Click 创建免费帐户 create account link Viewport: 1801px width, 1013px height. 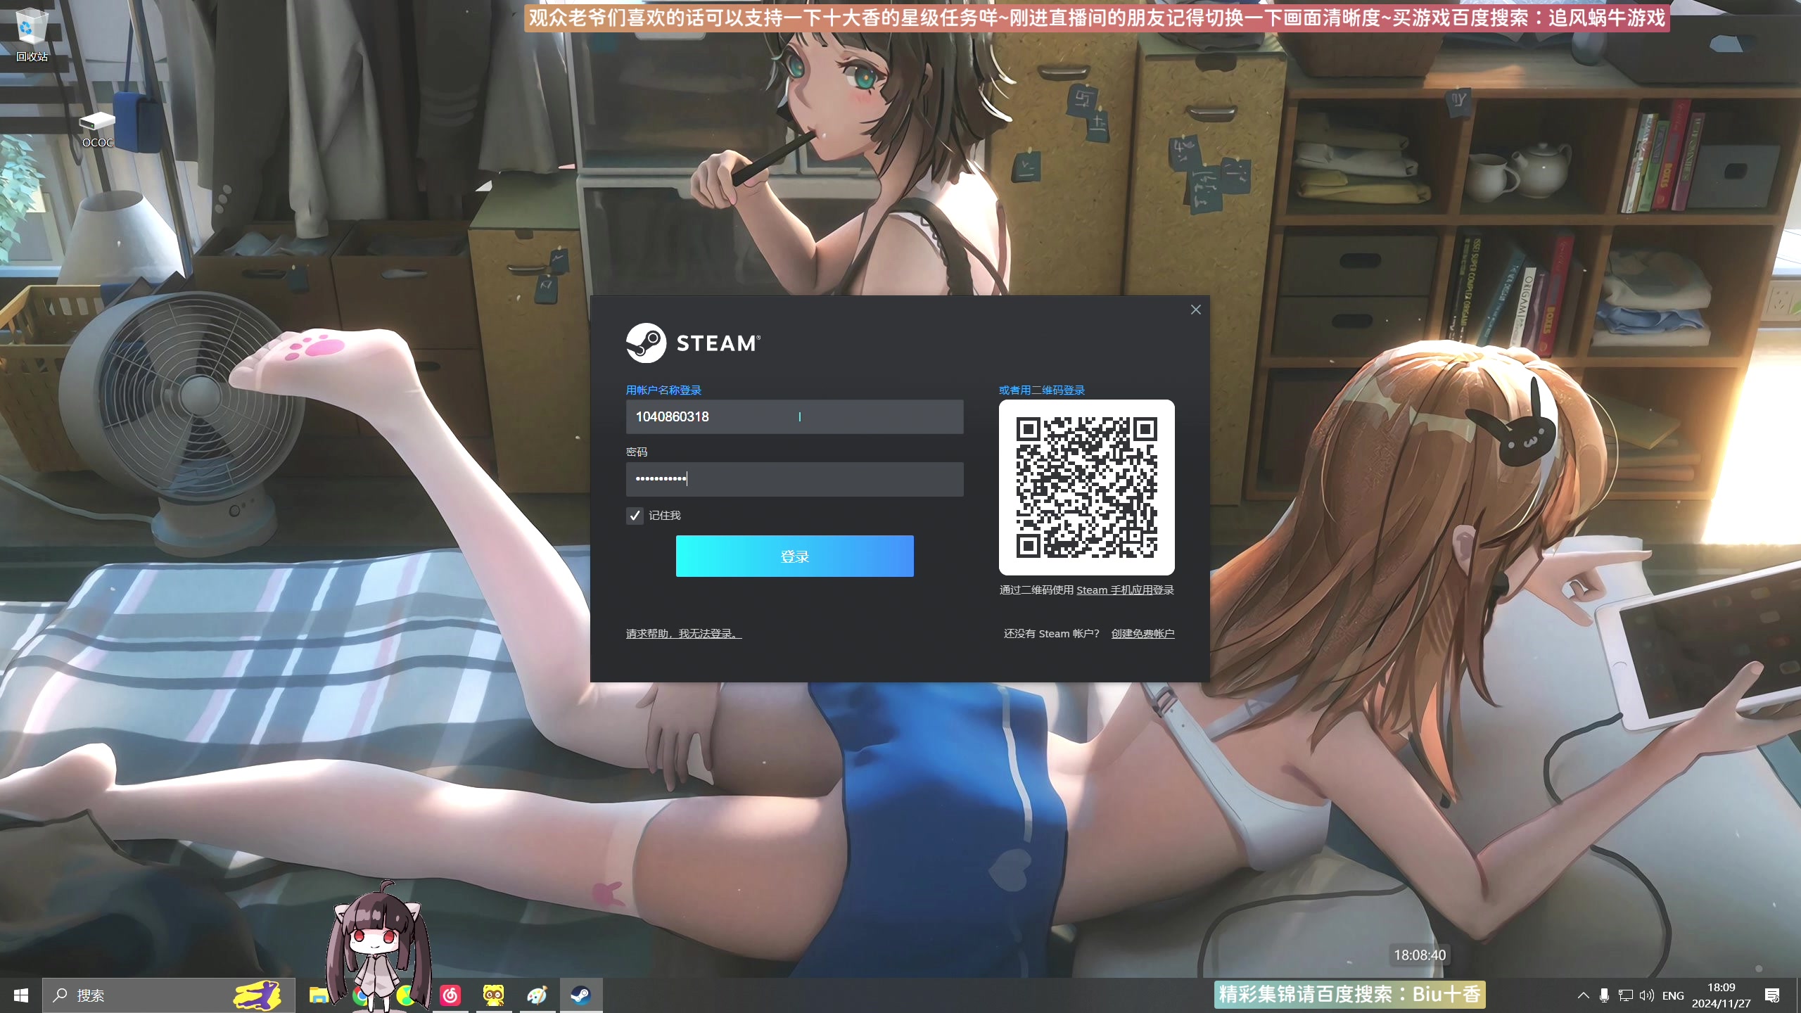tap(1143, 634)
